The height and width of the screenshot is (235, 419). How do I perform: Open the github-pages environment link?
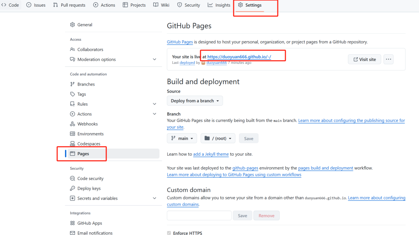[x=245, y=168]
